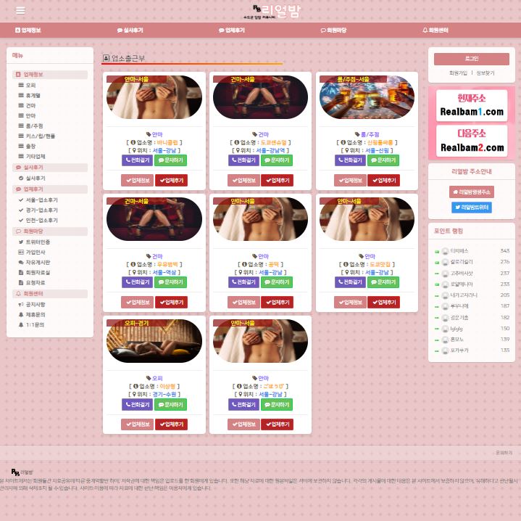Image resolution: width=521 pixels, height=521 pixels.
Task: Open 경기-업소후기 in the sidebar
Action: pyautogui.click(x=38, y=210)
